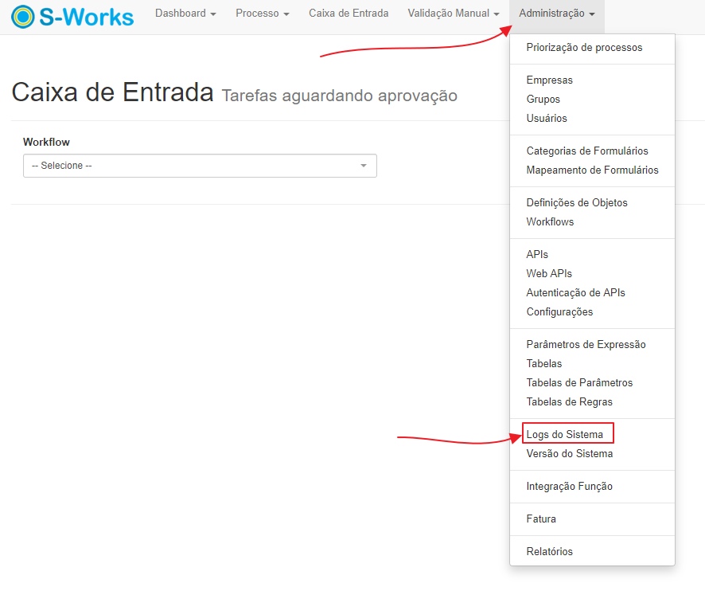Click the S-Works logo

coord(72,17)
